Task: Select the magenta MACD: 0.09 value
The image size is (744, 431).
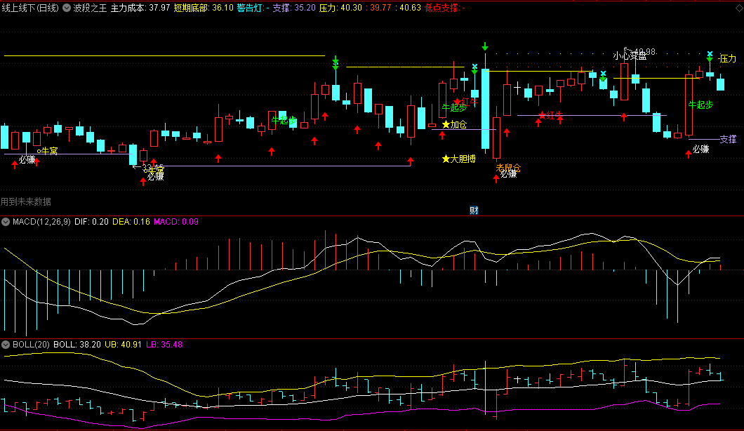Action: [x=176, y=222]
